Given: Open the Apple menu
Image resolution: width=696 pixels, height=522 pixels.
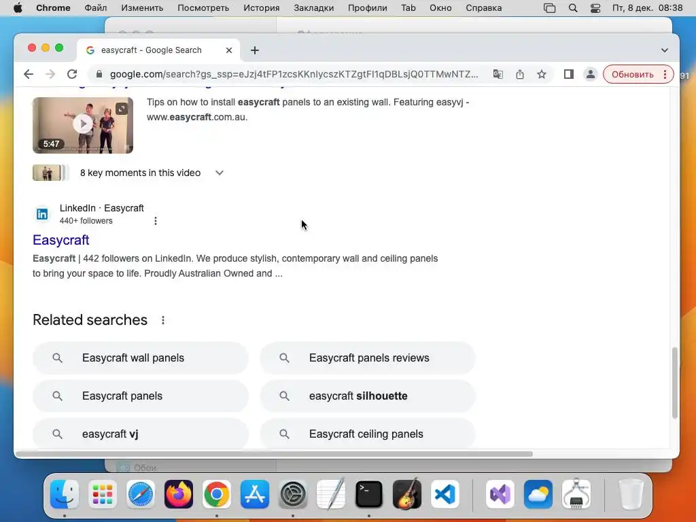Looking at the screenshot, I should click(18, 8).
